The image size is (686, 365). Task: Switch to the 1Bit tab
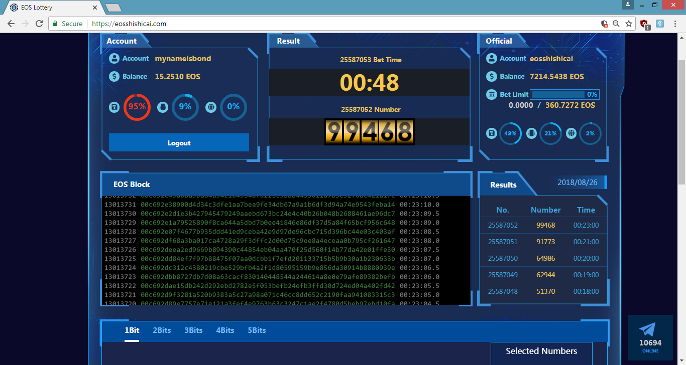click(x=132, y=330)
